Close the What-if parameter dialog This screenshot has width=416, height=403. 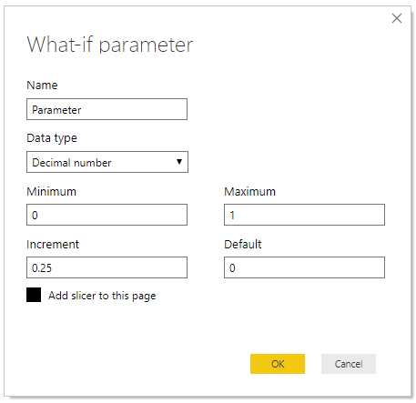[397, 18]
